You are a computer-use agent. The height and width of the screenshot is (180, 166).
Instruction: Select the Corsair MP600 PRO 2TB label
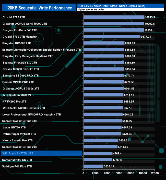[x=18, y=82]
